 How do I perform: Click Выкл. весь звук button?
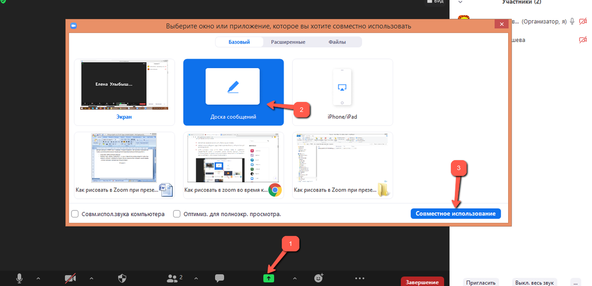click(x=534, y=283)
